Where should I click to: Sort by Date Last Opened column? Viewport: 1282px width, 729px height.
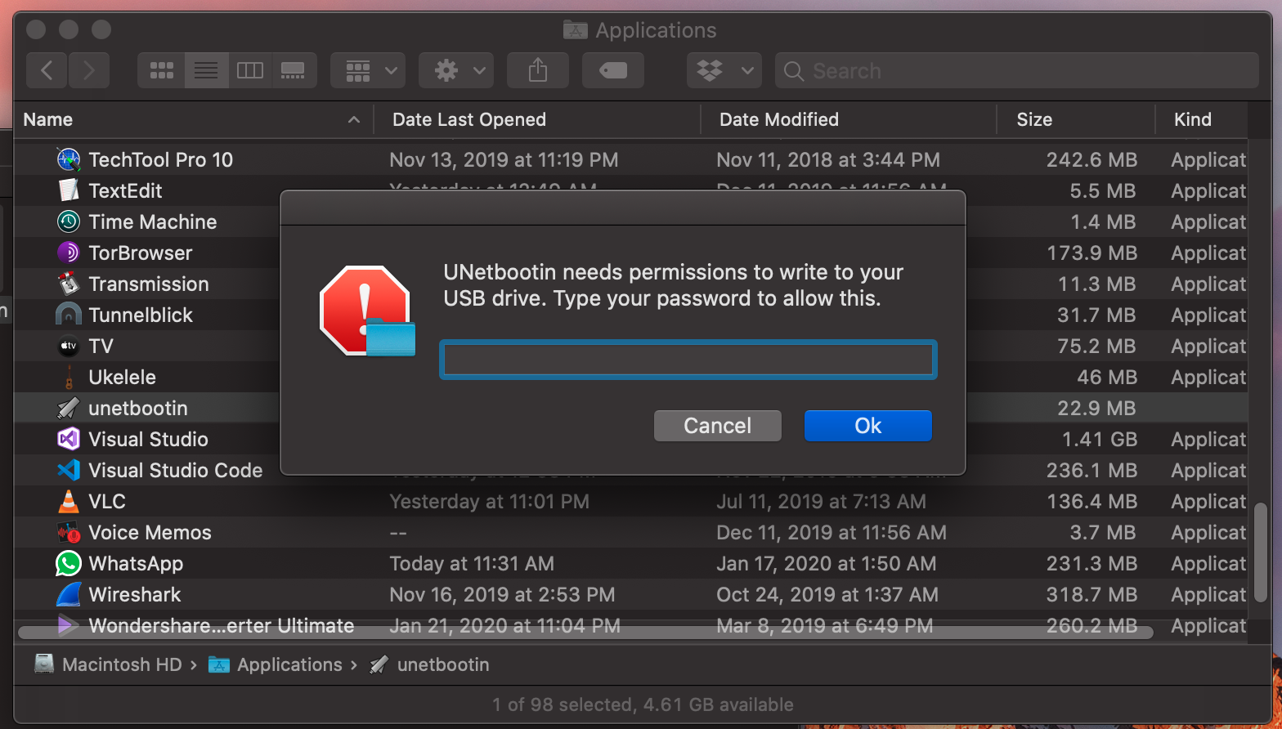[x=469, y=119]
